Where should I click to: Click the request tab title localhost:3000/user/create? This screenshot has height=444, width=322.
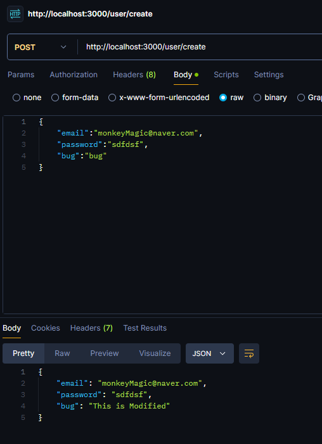(90, 14)
